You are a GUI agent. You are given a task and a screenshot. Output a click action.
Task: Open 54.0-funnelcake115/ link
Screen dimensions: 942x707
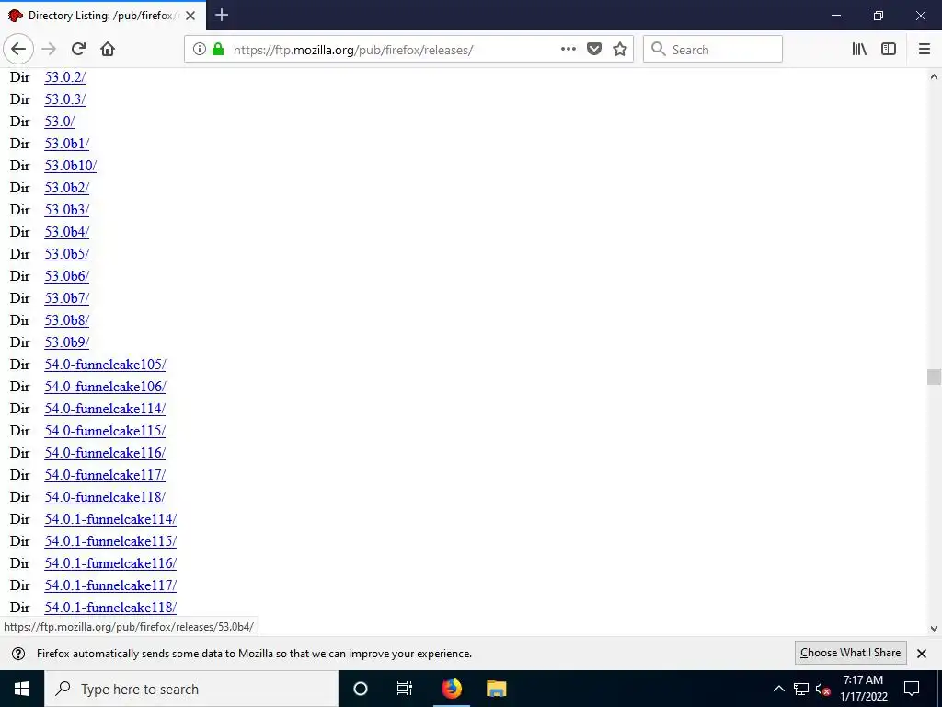coord(105,431)
